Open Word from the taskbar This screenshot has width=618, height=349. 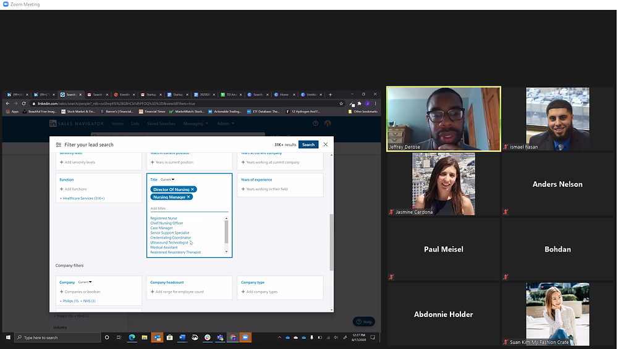pos(182,337)
